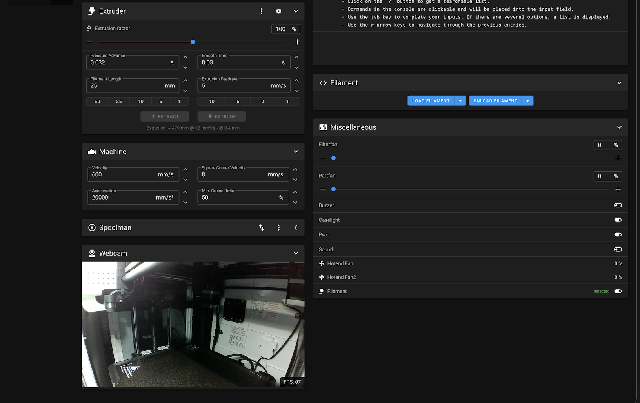Viewport: 640px width, 403px height.
Task: Click the Load Filament button
Action: coord(431,101)
